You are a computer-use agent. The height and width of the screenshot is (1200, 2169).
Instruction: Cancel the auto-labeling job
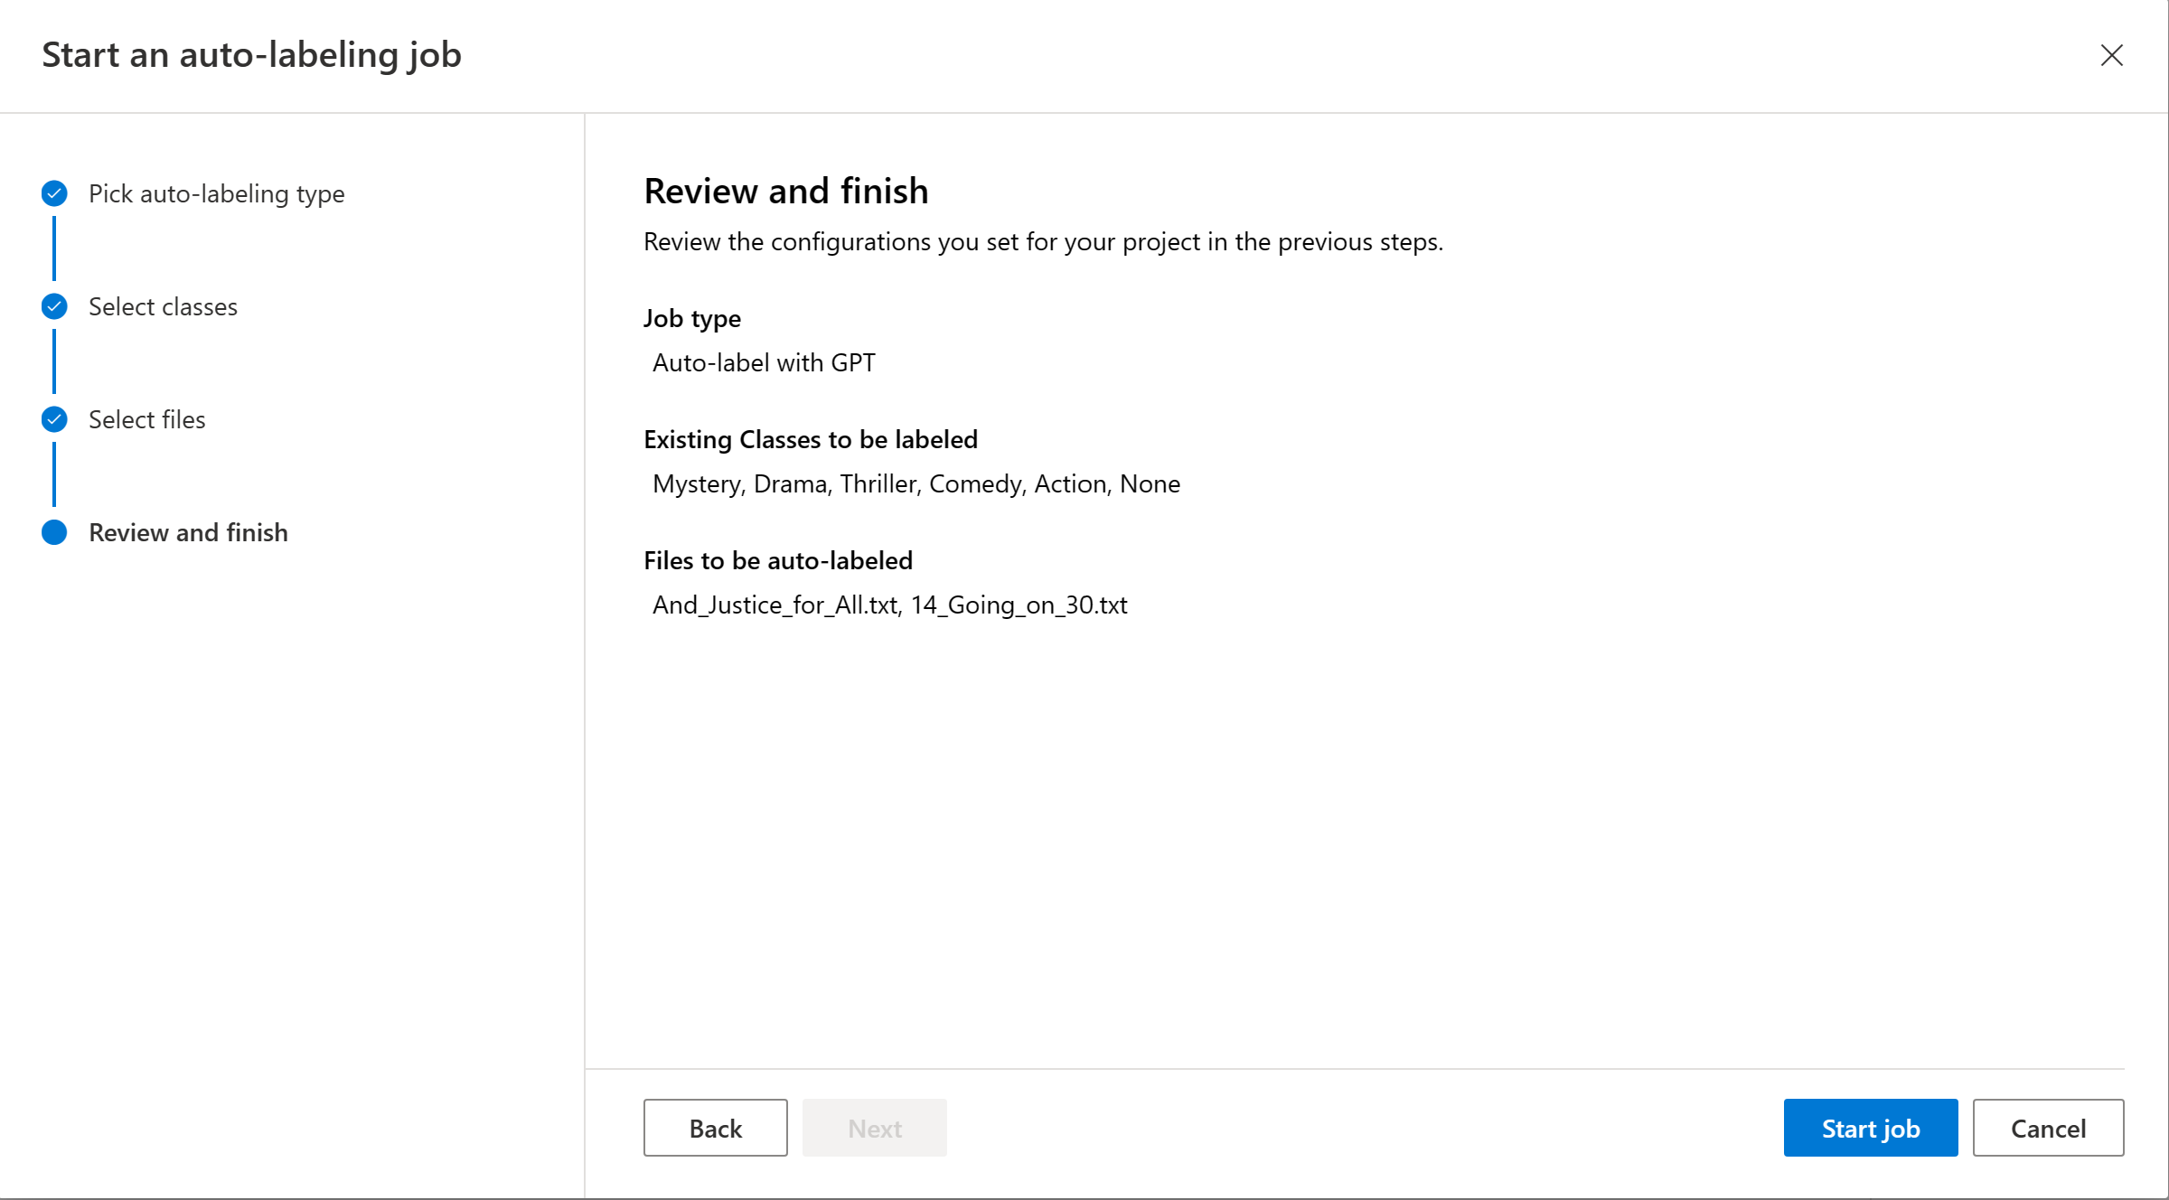pos(2048,1128)
